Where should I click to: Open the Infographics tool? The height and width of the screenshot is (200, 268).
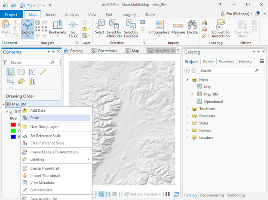pyautogui.click(x=159, y=29)
